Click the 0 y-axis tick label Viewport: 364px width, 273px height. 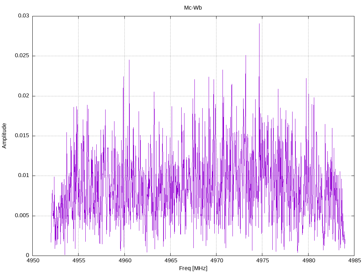tap(28, 255)
